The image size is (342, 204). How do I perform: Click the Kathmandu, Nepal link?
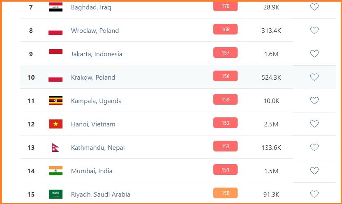97,148
